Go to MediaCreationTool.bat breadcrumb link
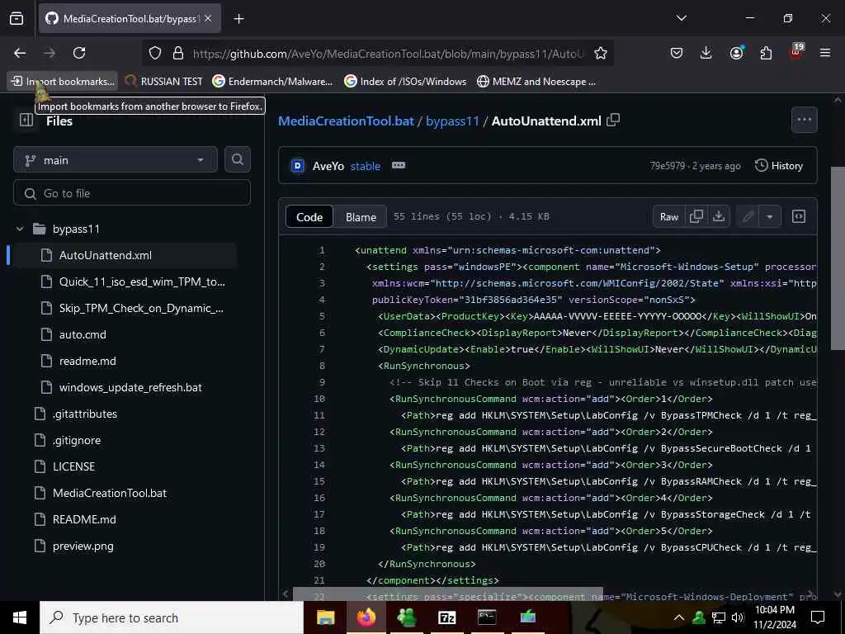Screen dimensions: 845x634 (x=346, y=121)
